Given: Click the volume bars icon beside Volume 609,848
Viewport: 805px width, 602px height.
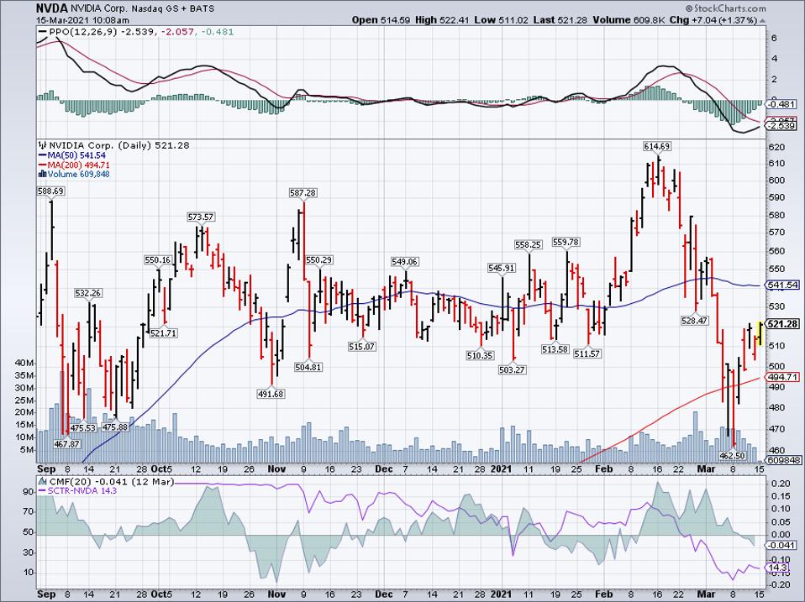Looking at the screenshot, I should pos(43,175).
